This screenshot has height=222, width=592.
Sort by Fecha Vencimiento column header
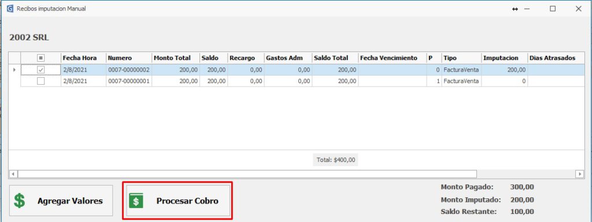(393, 58)
